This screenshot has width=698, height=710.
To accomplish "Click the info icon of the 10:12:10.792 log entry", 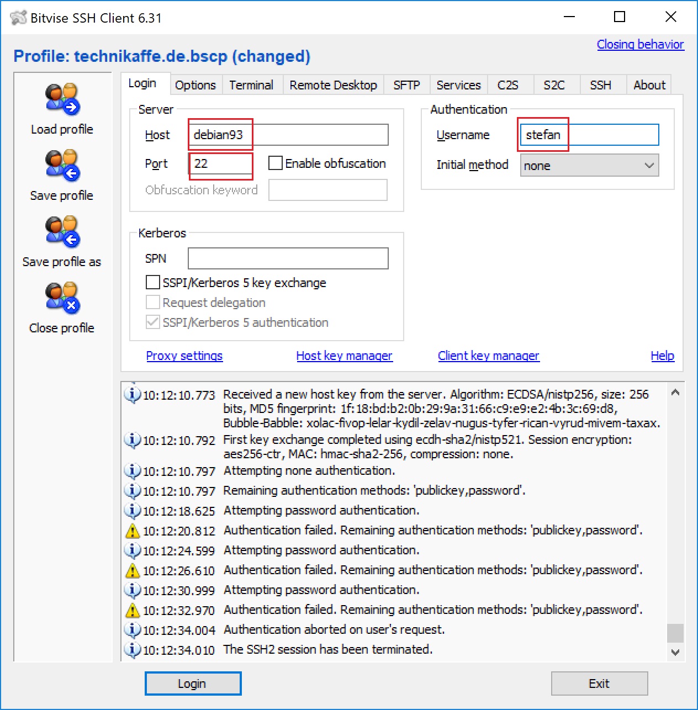I will 132,440.
